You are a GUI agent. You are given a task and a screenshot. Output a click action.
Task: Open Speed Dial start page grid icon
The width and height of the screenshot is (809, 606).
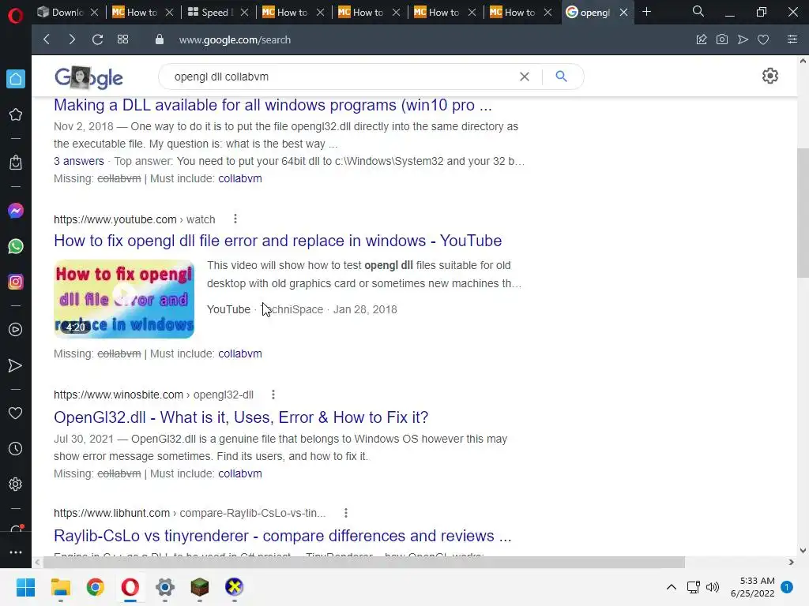pyautogui.click(x=122, y=39)
